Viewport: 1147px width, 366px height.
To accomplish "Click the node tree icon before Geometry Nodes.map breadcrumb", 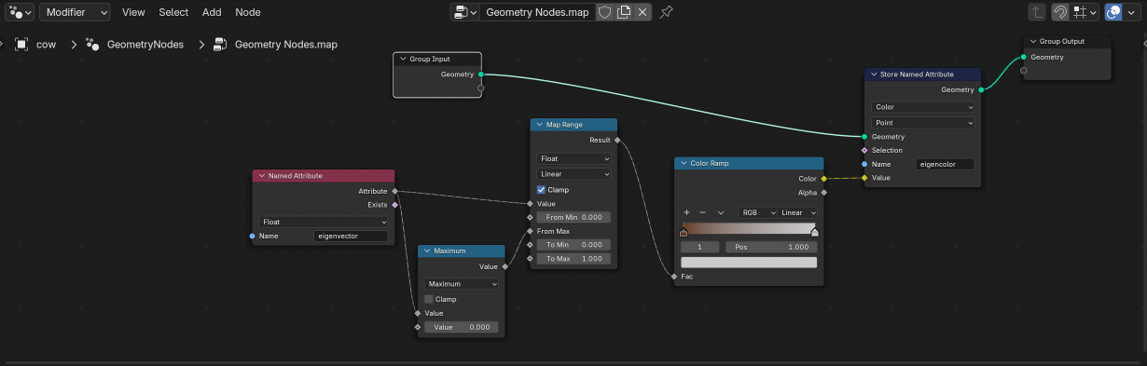I will tap(221, 44).
